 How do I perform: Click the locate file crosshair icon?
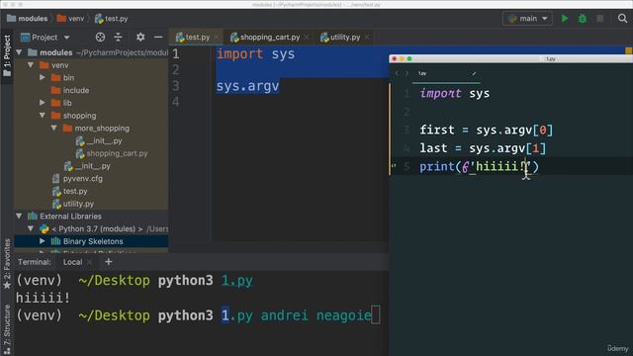coord(100,38)
